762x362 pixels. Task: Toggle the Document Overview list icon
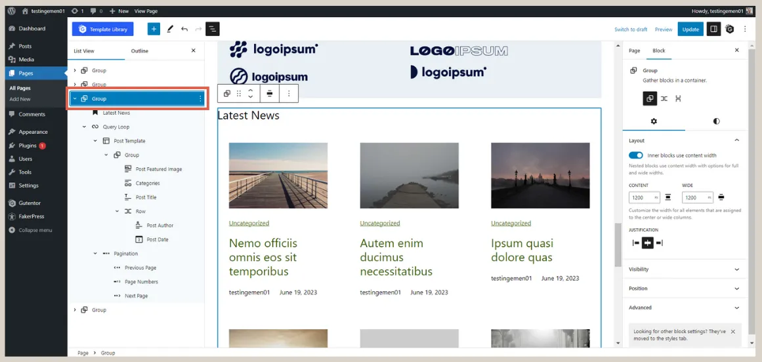pos(213,29)
